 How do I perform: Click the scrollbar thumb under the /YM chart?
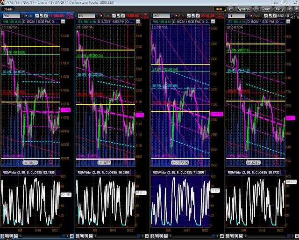pyautogui.click(x=64, y=236)
